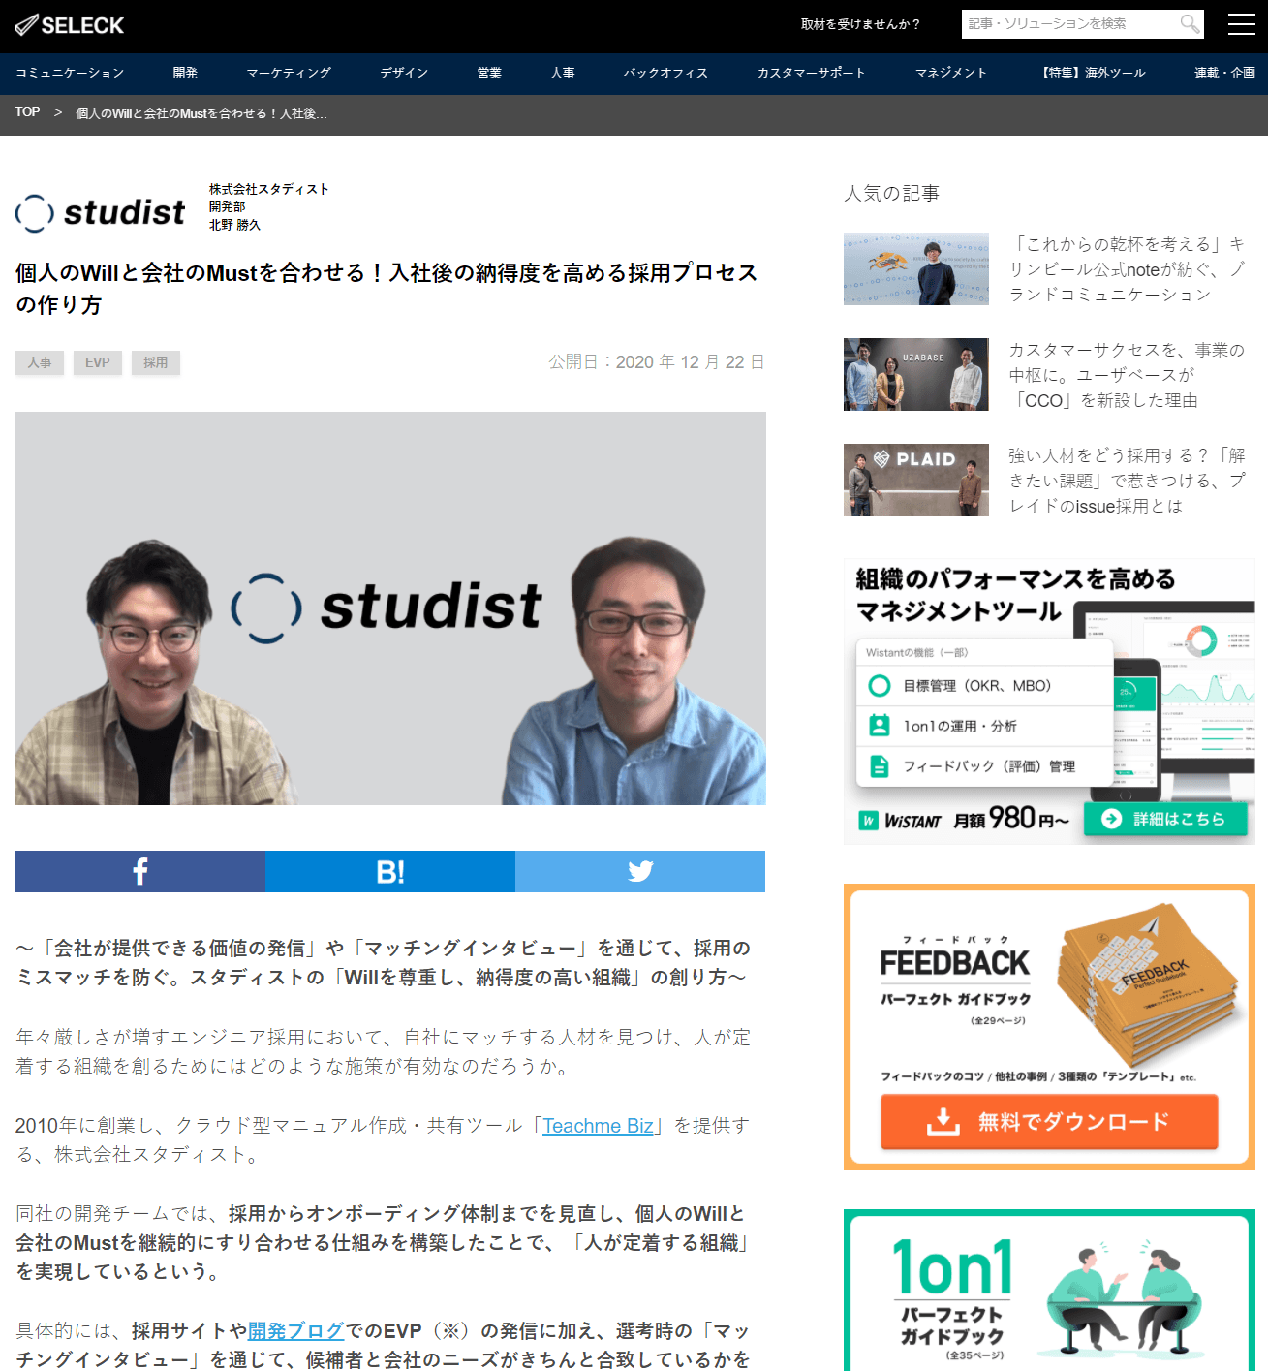Viewport: 1268px width, 1371px height.
Task: Click the SELECK logo in header
Action: coord(70,25)
